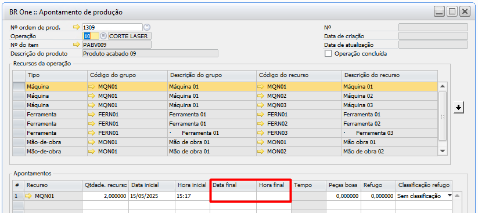Click the Apontamentos table scroll-up arrow
The image size is (478, 213).
pos(457,196)
